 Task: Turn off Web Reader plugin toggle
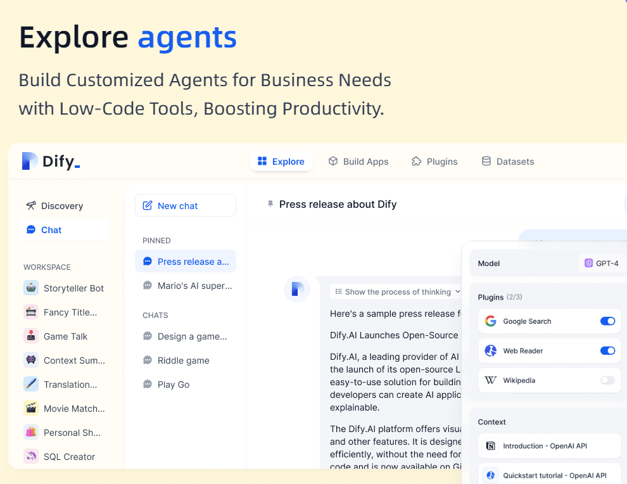[x=607, y=351]
